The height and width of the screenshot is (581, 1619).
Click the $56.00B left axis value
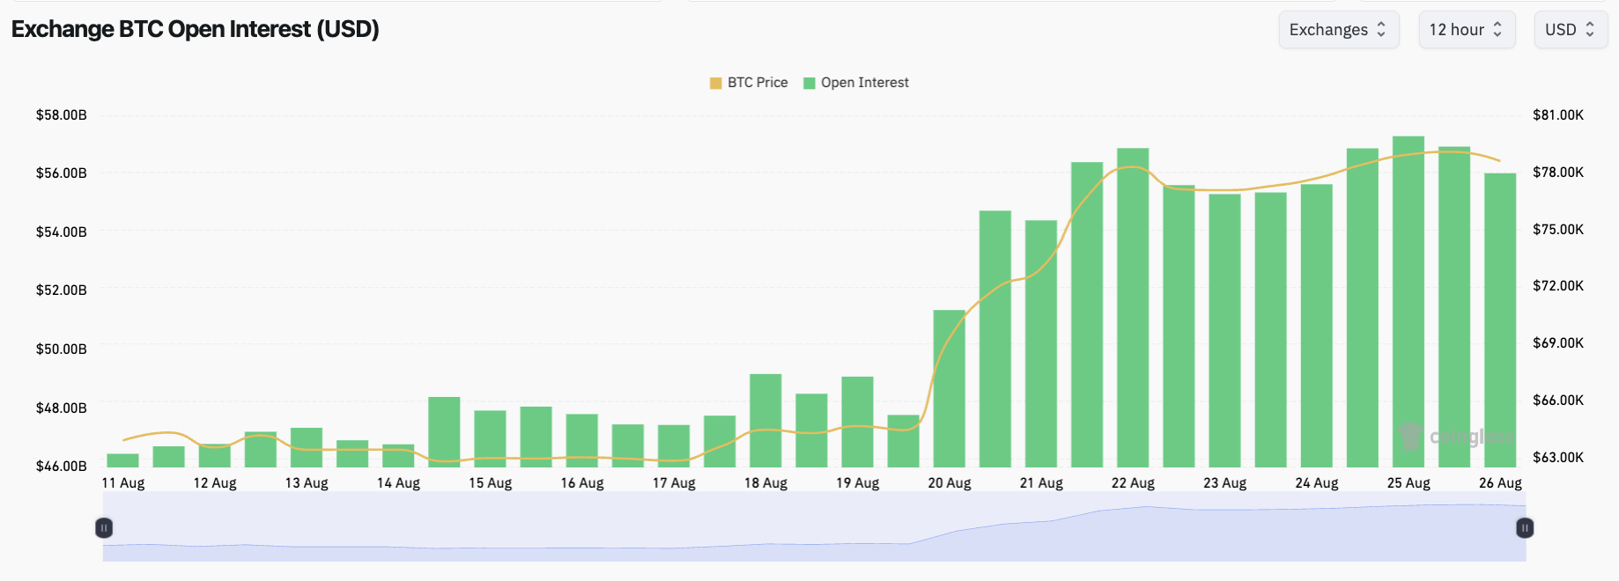(x=62, y=173)
